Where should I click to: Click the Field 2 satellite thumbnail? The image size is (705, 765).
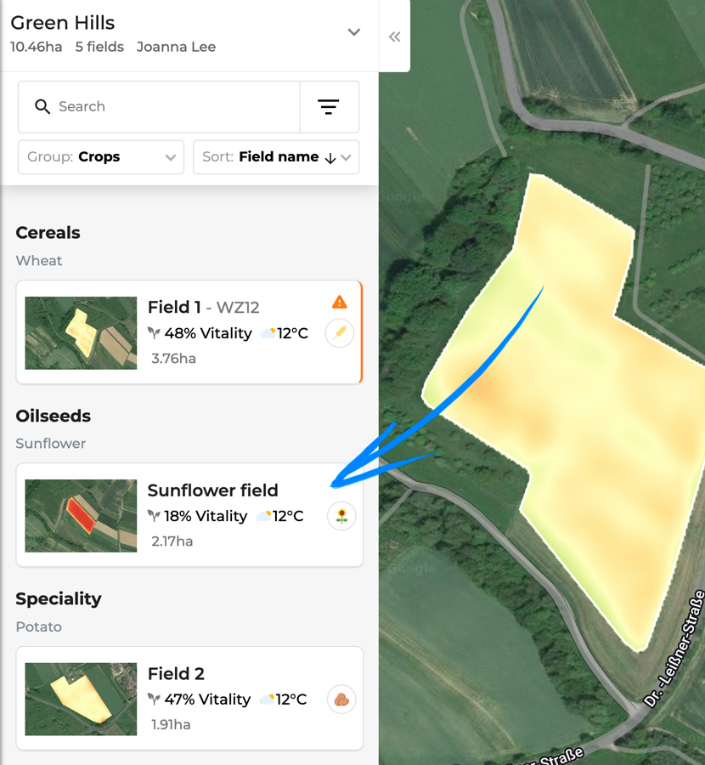point(81,699)
